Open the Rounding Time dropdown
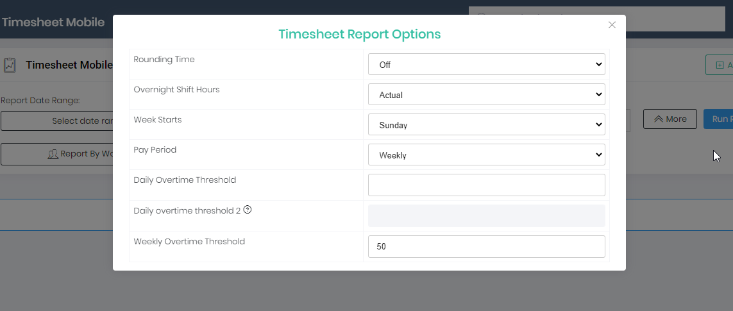Image resolution: width=733 pixels, height=311 pixels. 486,64
